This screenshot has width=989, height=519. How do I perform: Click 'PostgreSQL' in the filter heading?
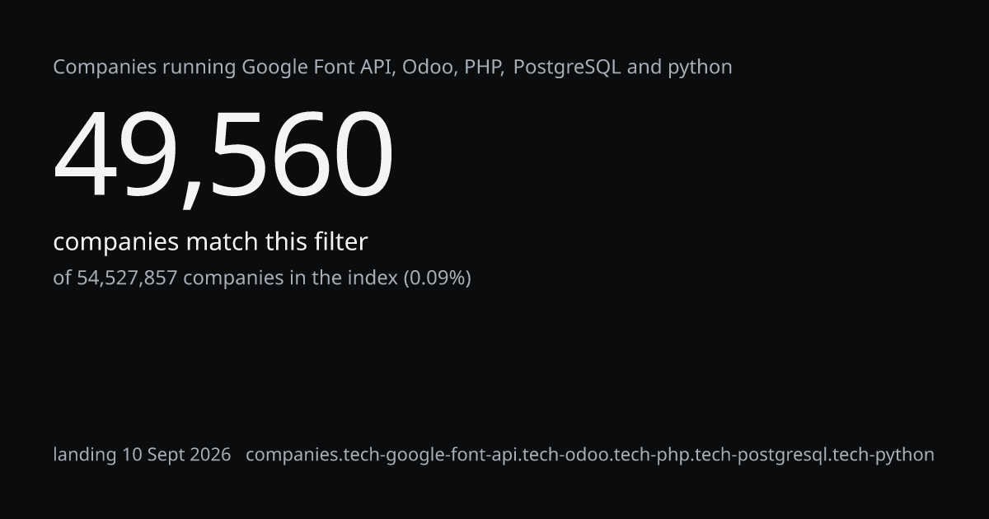tap(567, 68)
